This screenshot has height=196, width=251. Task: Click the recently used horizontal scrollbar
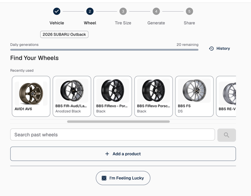(x=118, y=122)
